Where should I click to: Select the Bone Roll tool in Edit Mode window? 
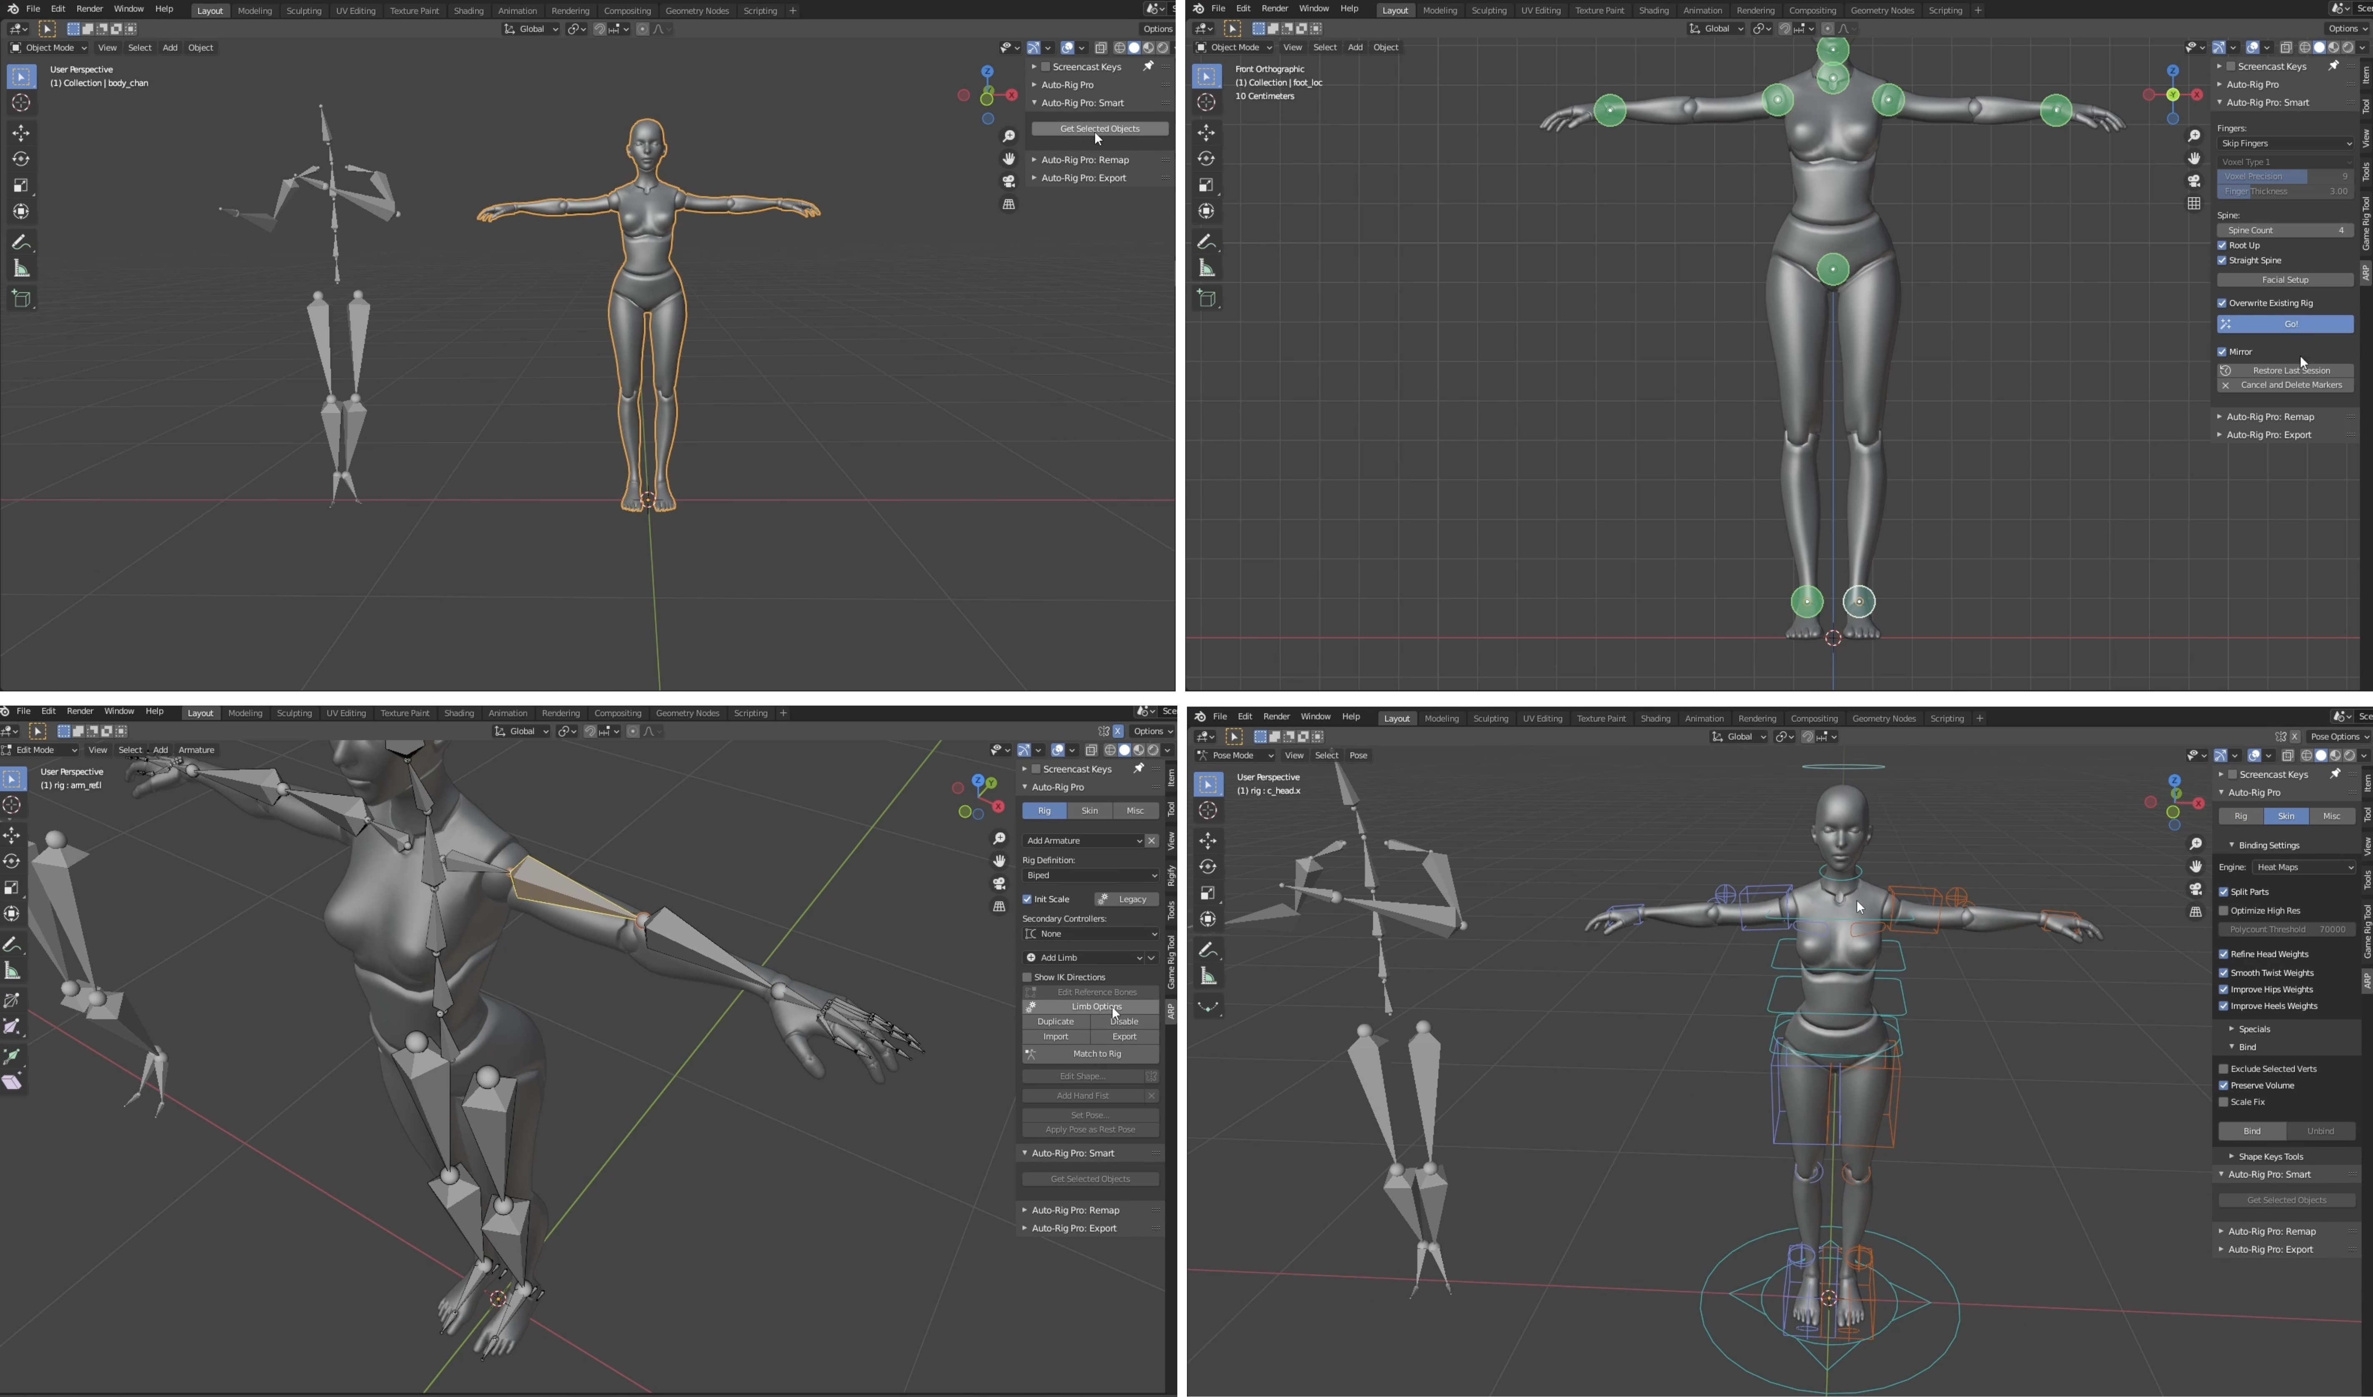click(x=12, y=1000)
